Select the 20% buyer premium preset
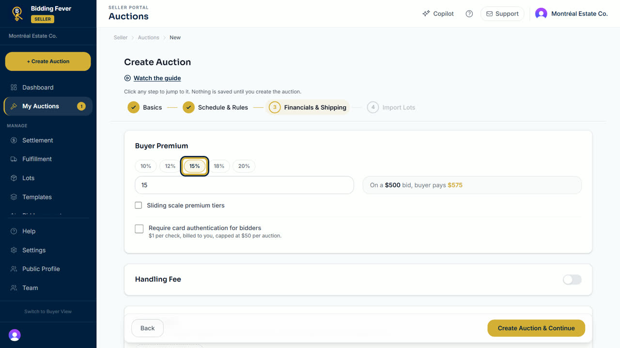Viewport: 620px width, 348px height. pyautogui.click(x=244, y=166)
